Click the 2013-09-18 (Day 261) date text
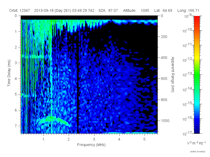 (x=53, y=10)
